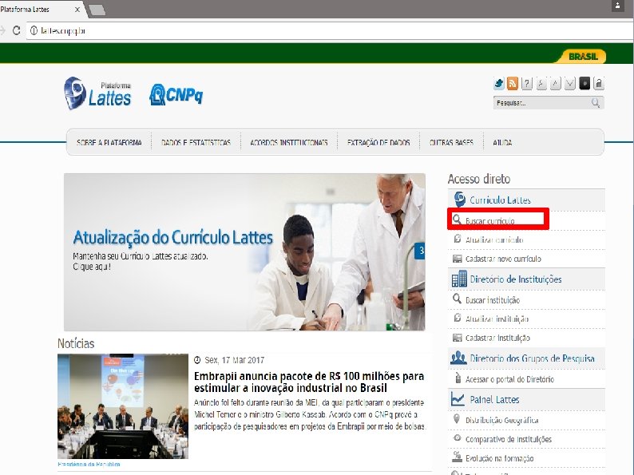Click the Buscar instituição link

[x=493, y=300]
